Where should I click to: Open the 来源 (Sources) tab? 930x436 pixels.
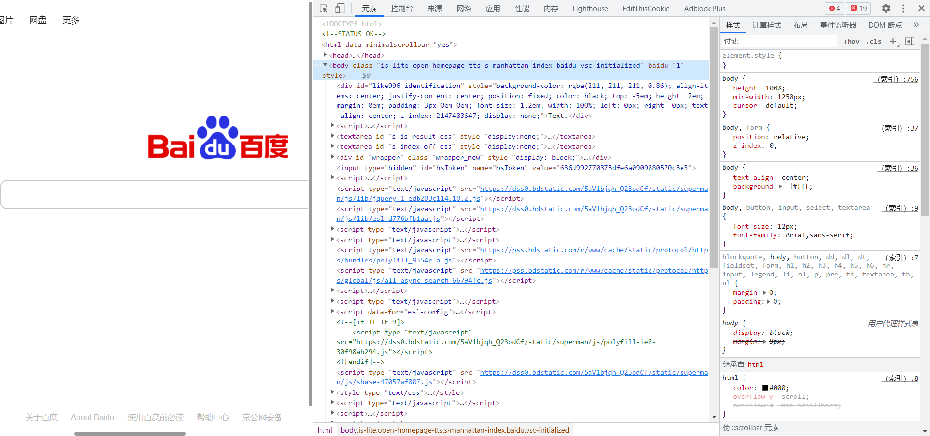point(434,9)
